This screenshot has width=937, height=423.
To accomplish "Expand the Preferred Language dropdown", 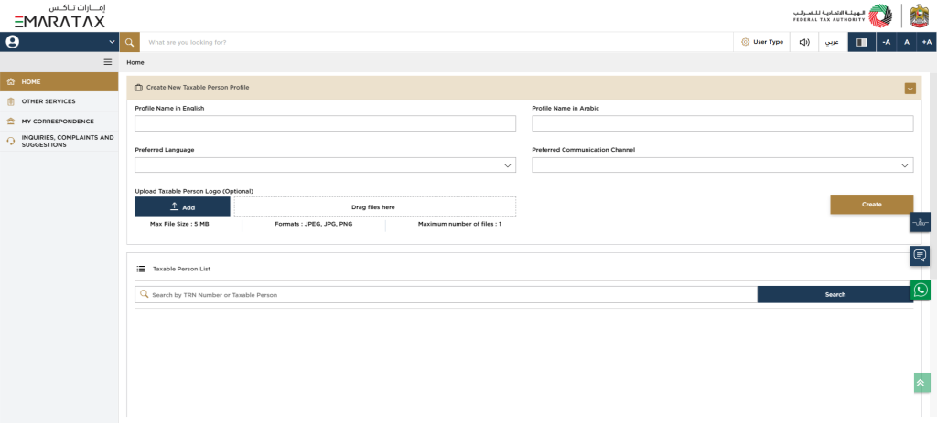I will tap(325, 165).
